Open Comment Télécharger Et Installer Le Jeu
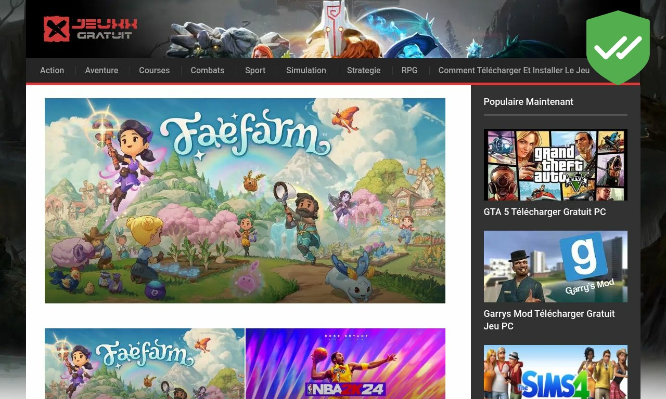This screenshot has width=666, height=399. [514, 71]
